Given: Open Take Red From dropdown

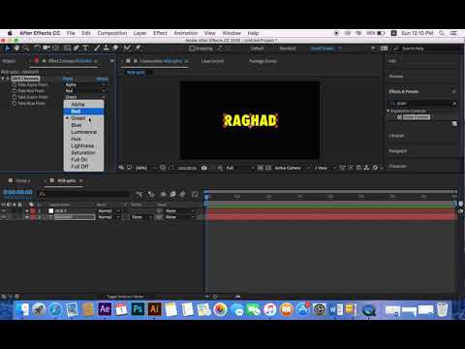Looking at the screenshot, I should [x=85, y=91].
